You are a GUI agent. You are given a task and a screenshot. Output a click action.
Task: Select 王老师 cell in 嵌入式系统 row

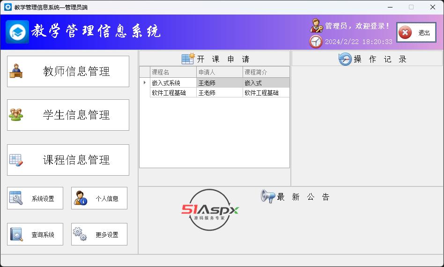coord(220,83)
